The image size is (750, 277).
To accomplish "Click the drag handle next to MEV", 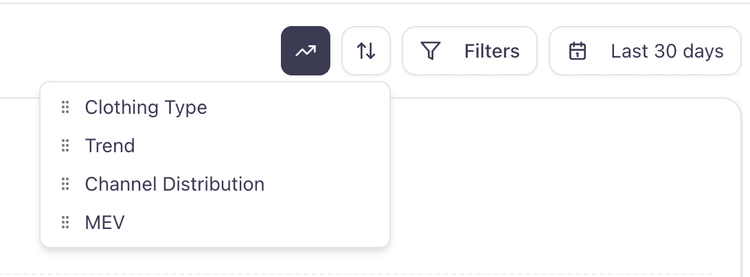I will click(65, 222).
